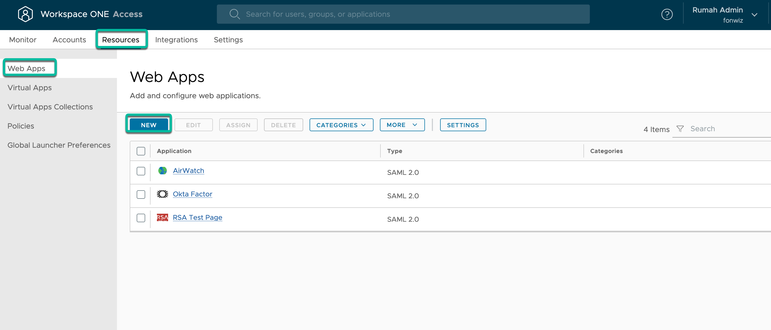The height and width of the screenshot is (330, 771).
Task: Click the SETTINGS button in toolbar
Action: [x=462, y=125]
